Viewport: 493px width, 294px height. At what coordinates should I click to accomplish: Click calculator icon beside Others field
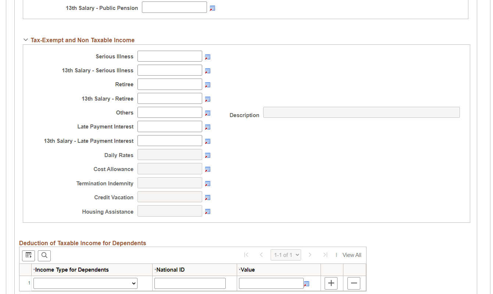(207, 113)
